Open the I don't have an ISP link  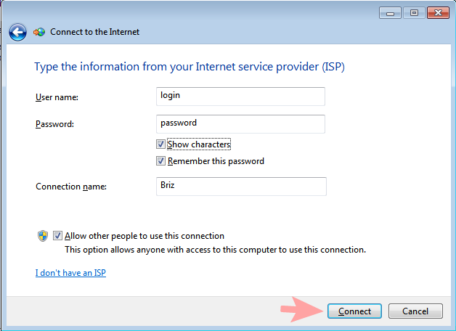pos(70,273)
